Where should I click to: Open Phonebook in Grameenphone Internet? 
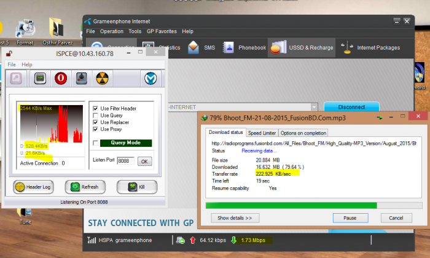click(244, 48)
